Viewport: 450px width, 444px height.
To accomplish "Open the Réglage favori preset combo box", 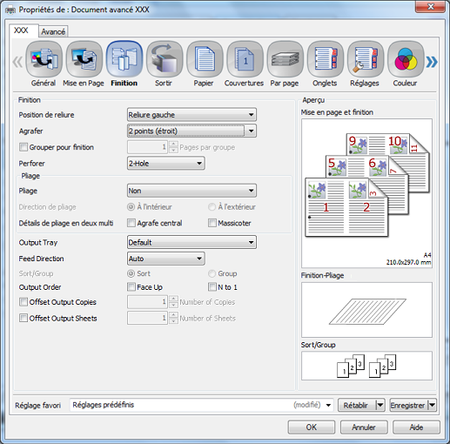I will coord(202,405).
